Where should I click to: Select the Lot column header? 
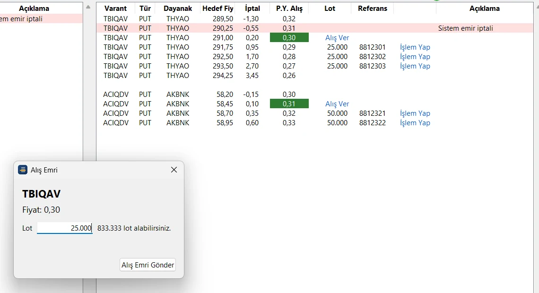point(330,9)
